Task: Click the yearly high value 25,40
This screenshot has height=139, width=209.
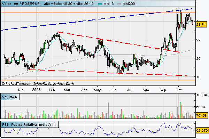Action: click(89, 4)
